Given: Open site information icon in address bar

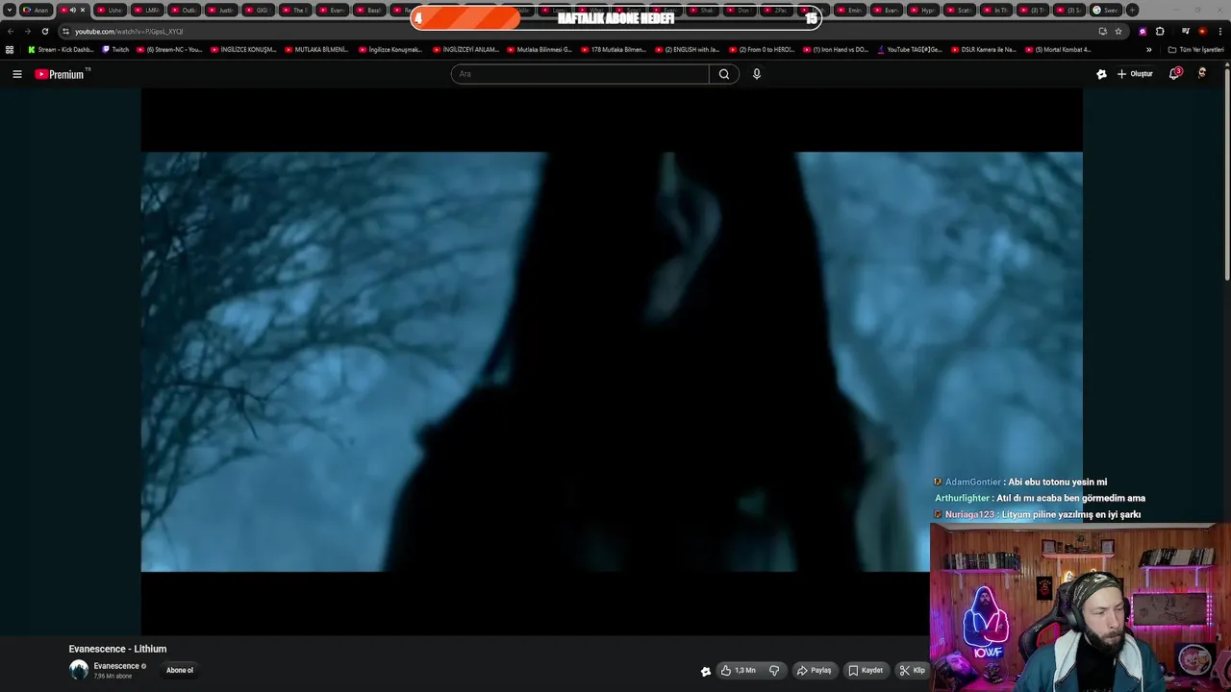Looking at the screenshot, I should [x=65, y=31].
